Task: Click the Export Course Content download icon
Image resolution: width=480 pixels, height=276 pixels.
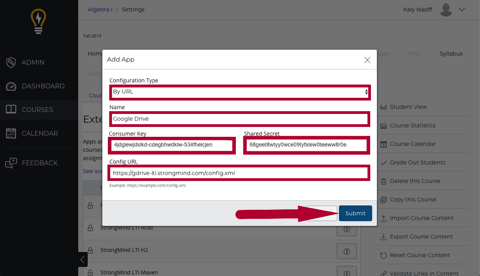Action: click(383, 237)
